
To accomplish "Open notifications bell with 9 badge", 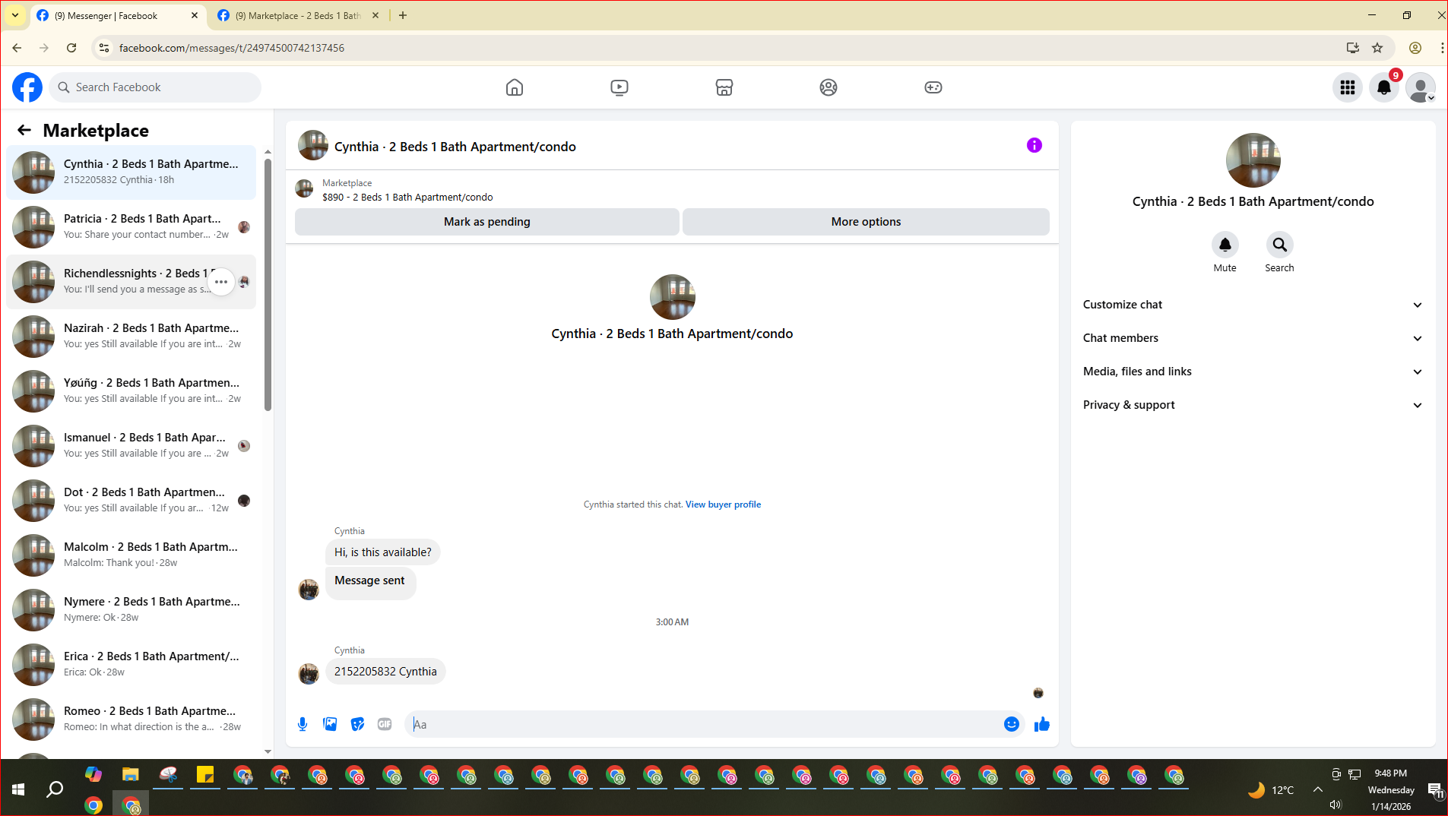I will tap(1384, 87).
